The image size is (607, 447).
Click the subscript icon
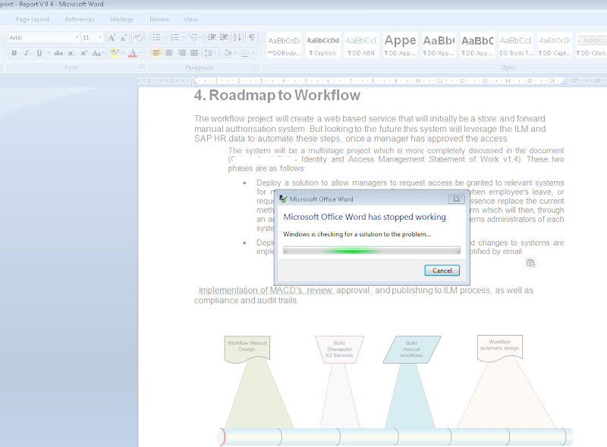pos(71,53)
